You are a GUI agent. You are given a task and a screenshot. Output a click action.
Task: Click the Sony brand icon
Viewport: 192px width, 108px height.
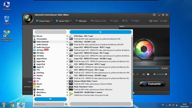(x=34, y=78)
